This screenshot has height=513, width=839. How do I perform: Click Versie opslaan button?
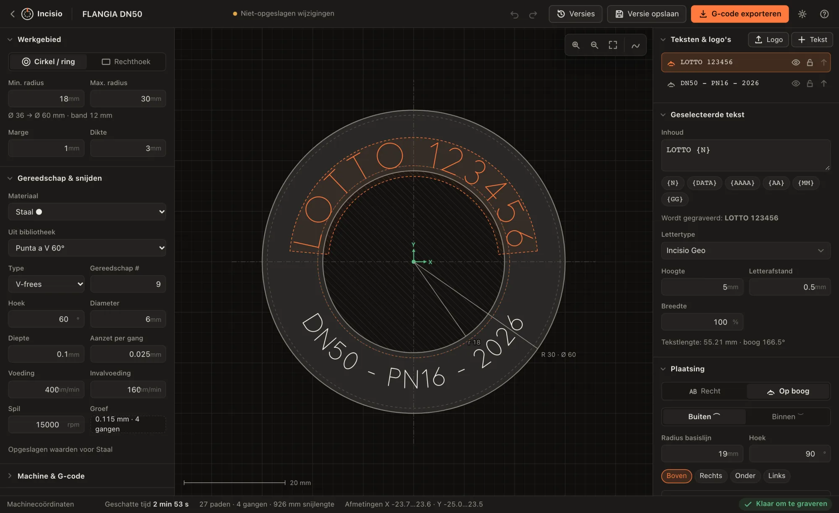[646, 14]
